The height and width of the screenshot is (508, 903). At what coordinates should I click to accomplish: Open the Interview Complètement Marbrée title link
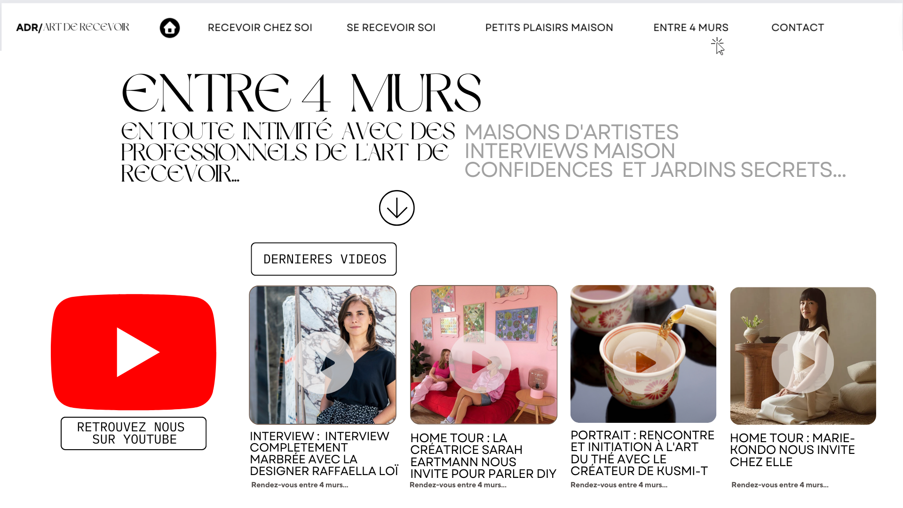[324, 453]
